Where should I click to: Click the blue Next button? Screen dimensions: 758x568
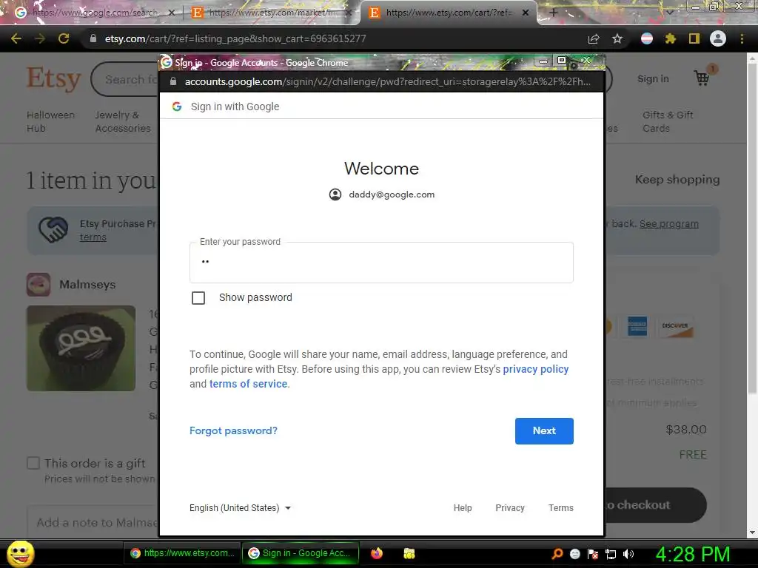pos(544,431)
